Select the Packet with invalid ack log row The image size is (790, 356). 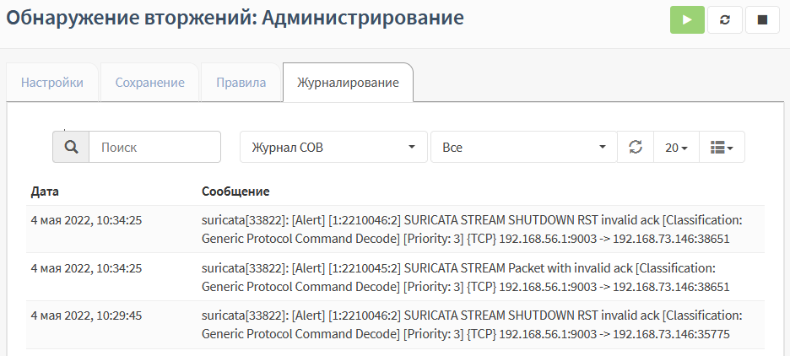pos(395,277)
